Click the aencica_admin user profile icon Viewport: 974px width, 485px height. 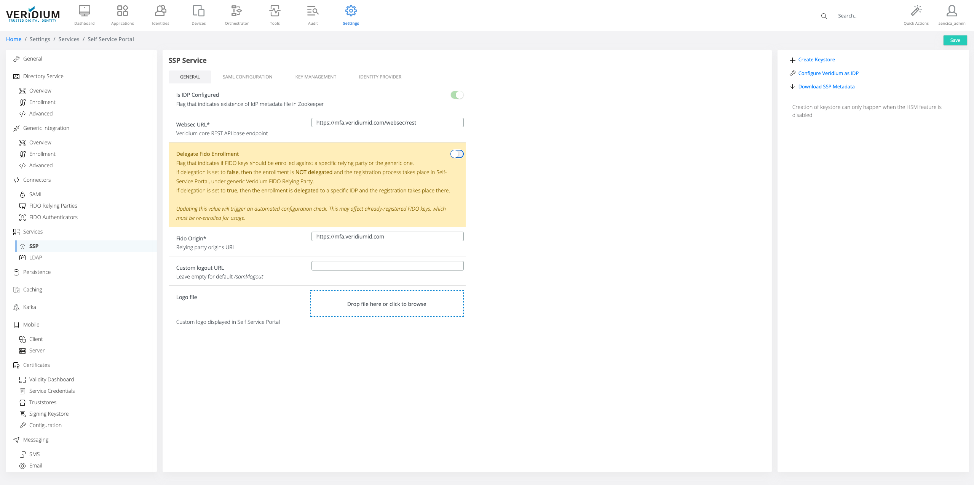(952, 11)
